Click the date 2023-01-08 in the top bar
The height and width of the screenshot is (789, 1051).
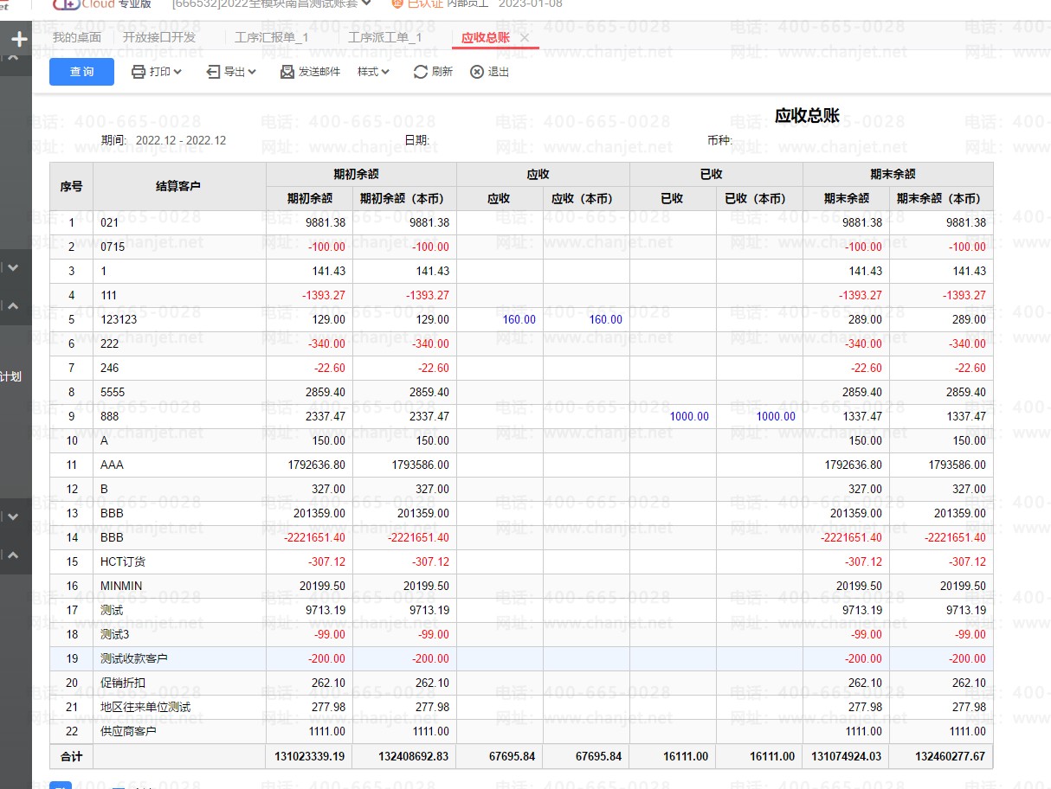(530, 3)
